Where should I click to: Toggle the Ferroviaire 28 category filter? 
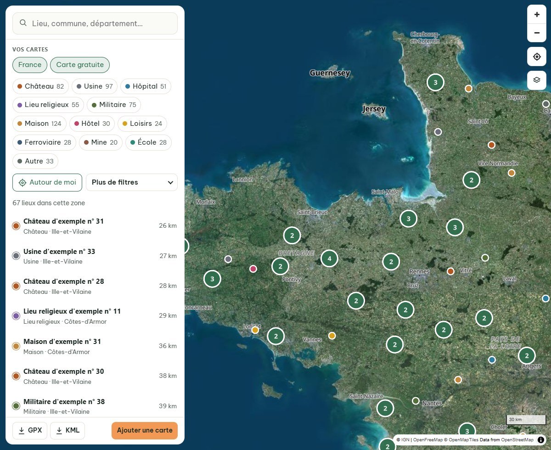(45, 142)
